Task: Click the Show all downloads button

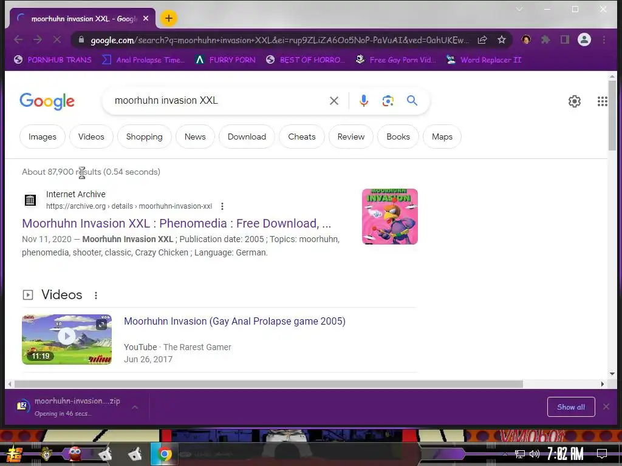Action: tap(571, 407)
